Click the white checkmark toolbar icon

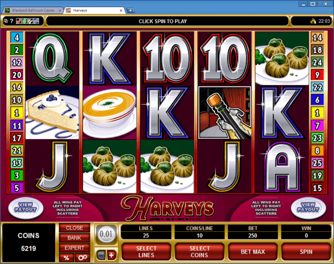tap(30, 21)
